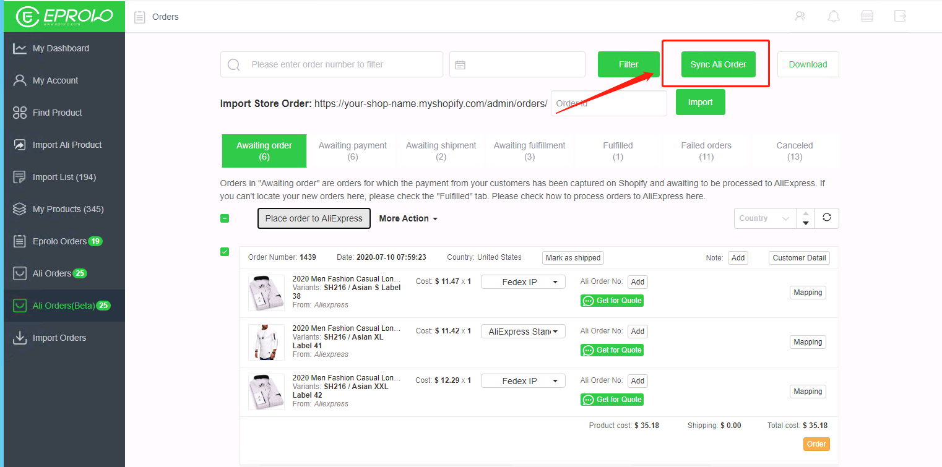Open the user profile icon in header
Screen dimensions: 942x467
pyautogui.click(x=800, y=16)
